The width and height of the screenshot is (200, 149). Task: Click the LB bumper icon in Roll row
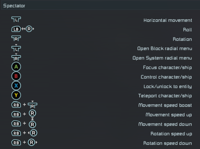click(x=16, y=29)
